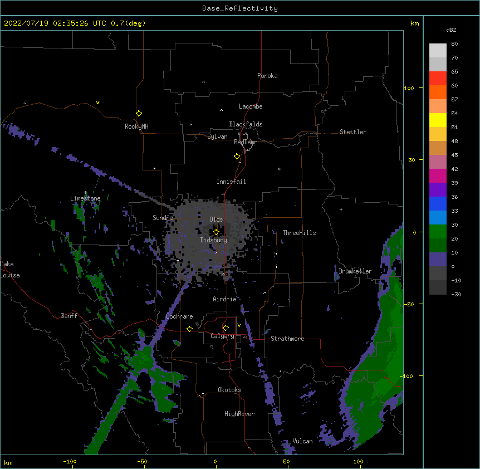
Task: Select the 50 tick on horizontal km axis
Action: point(286,461)
